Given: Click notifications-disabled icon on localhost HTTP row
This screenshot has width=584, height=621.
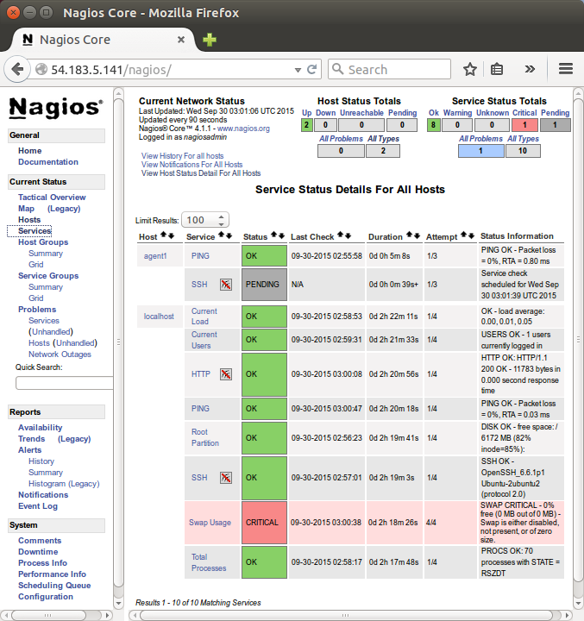Looking at the screenshot, I should 226,374.
